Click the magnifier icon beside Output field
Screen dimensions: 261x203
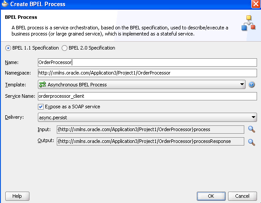[x=251, y=142]
